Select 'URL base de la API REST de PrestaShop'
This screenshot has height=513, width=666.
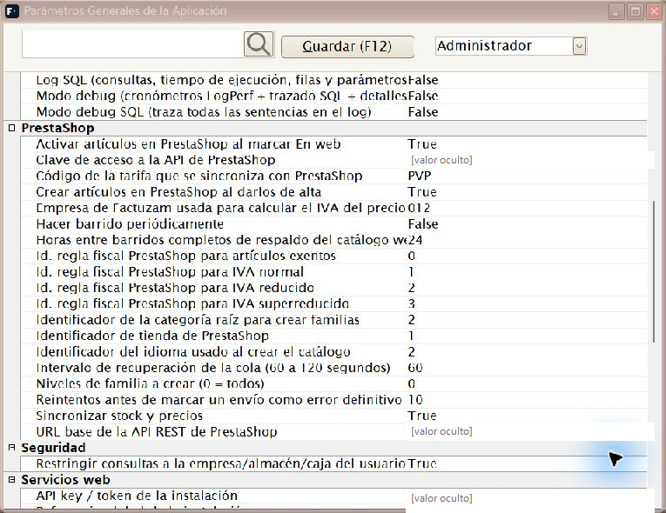(x=333, y=432)
